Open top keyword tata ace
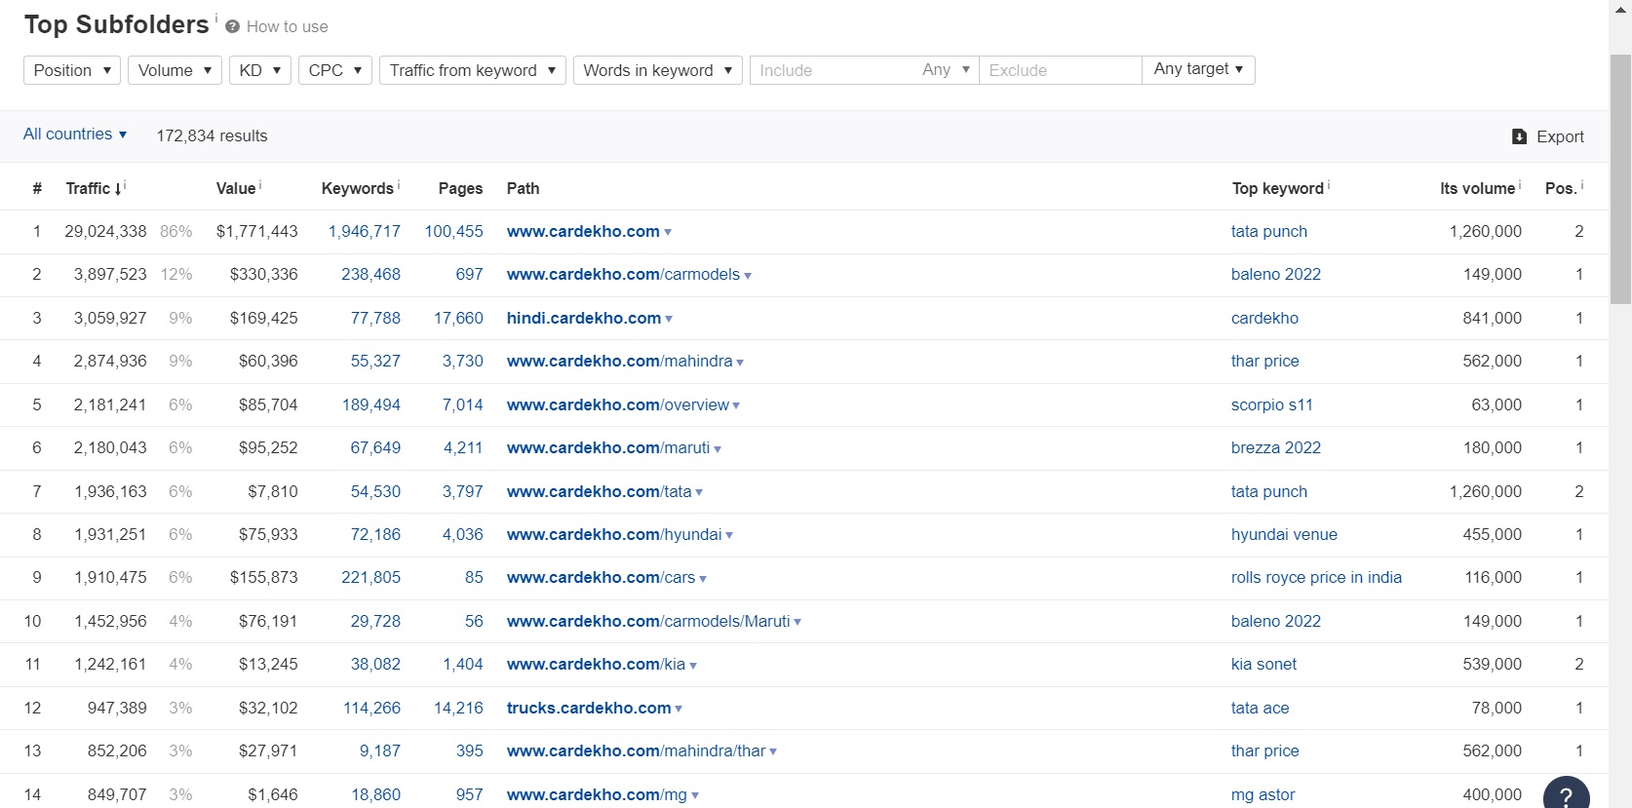This screenshot has height=808, width=1632. [x=1260, y=708]
